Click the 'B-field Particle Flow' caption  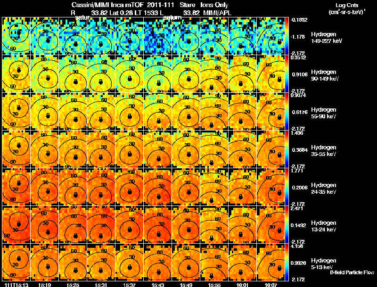click(352, 272)
